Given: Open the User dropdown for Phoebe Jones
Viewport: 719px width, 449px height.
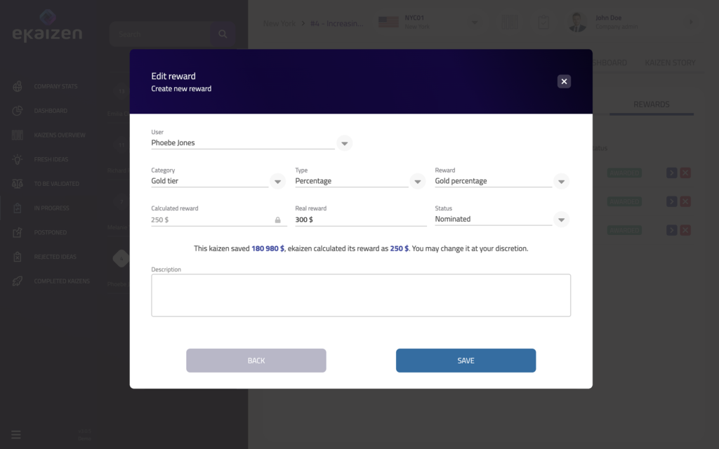Looking at the screenshot, I should (x=344, y=143).
